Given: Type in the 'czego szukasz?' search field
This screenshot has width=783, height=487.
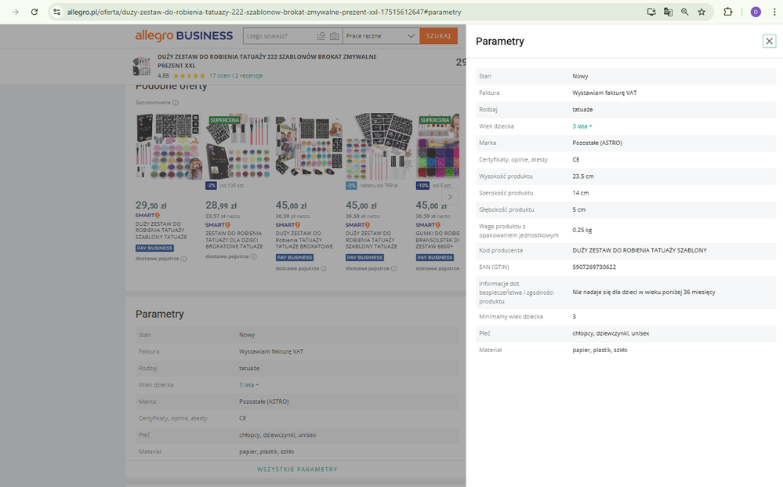Looking at the screenshot, I should click(x=277, y=36).
